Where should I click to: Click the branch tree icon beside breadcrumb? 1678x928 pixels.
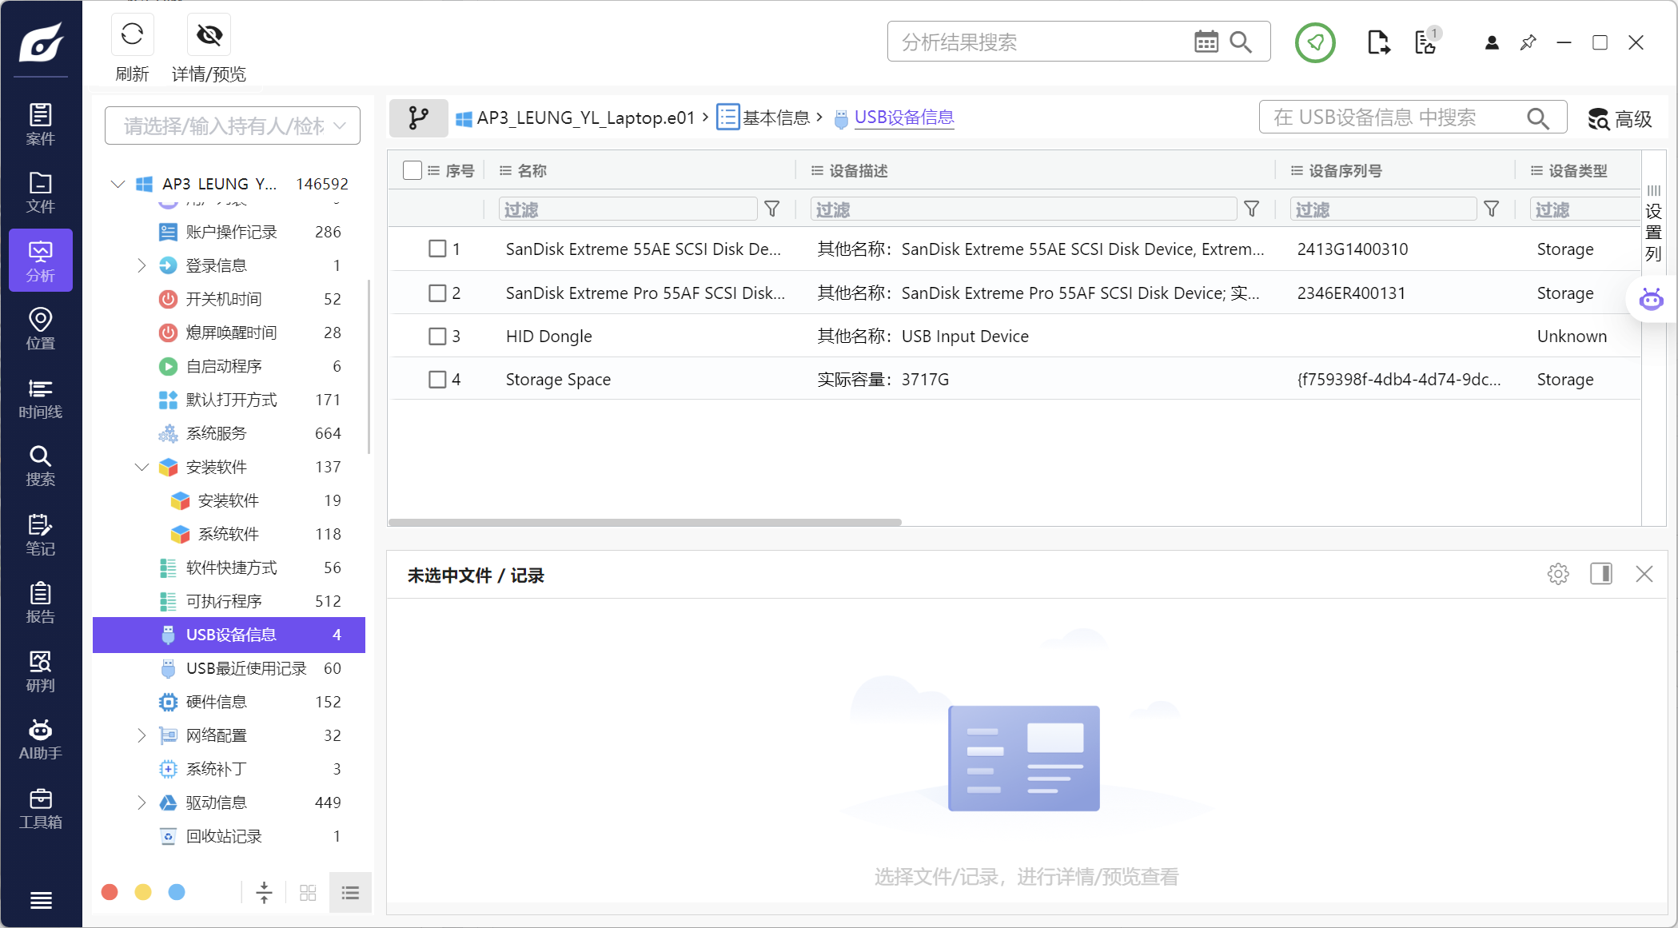[x=418, y=118]
